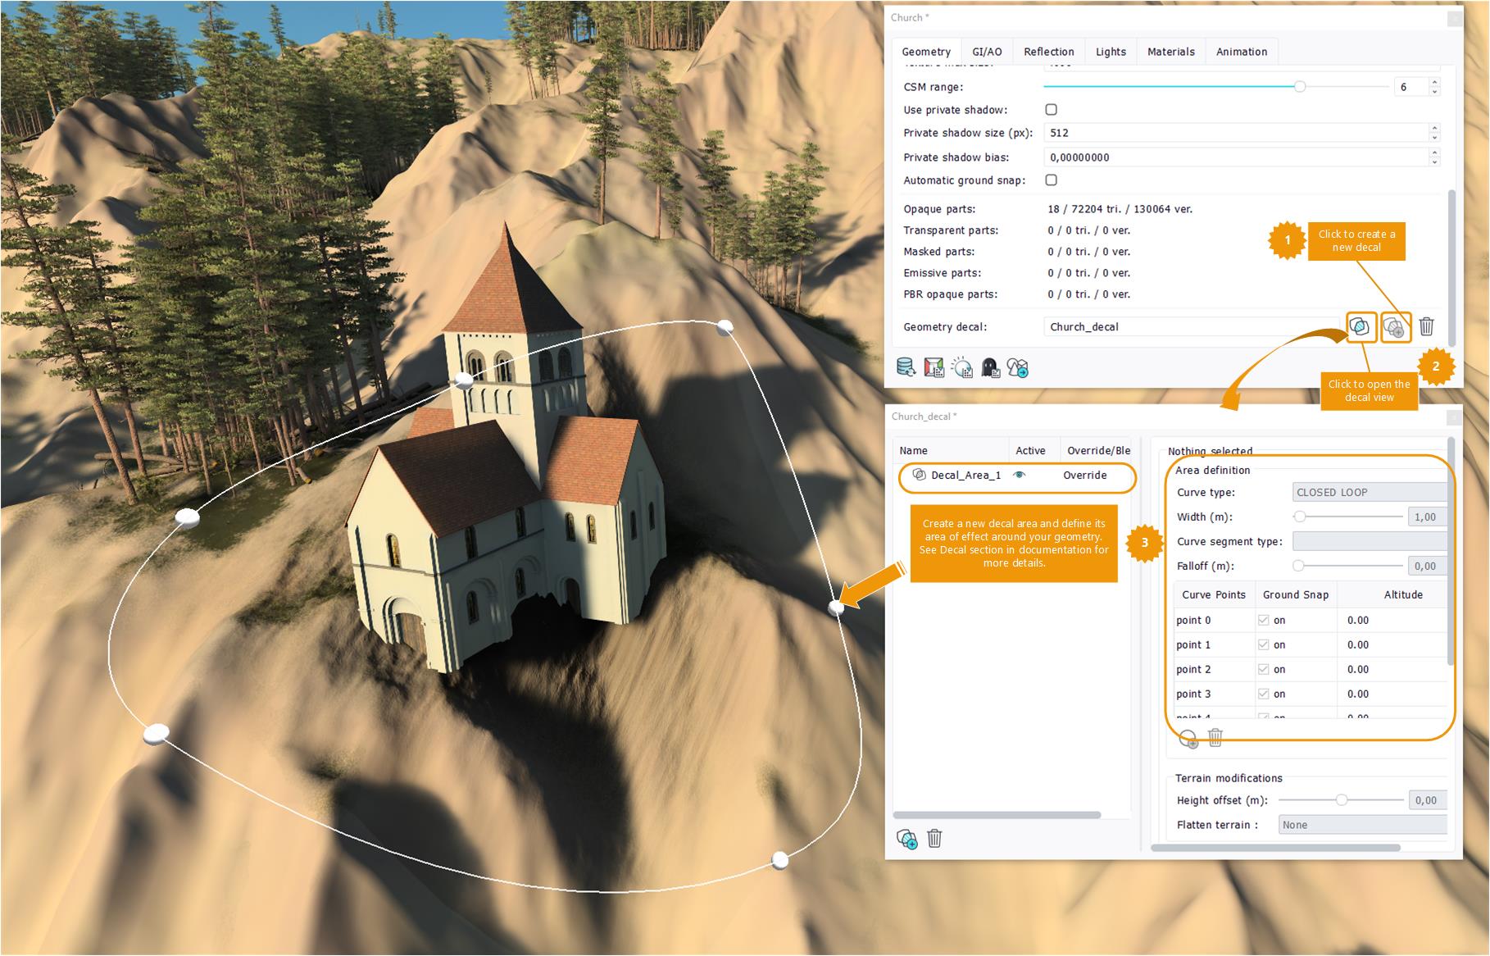The height and width of the screenshot is (956, 1490).
Task: Enable the Use private shadow checkbox
Action: (x=1052, y=110)
